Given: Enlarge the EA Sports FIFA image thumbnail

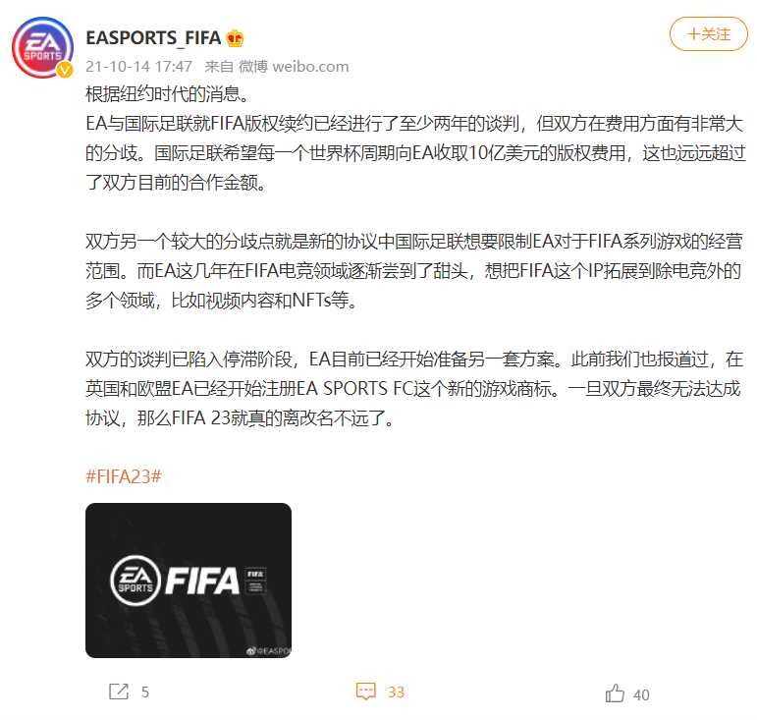Looking at the screenshot, I should pos(189,581).
